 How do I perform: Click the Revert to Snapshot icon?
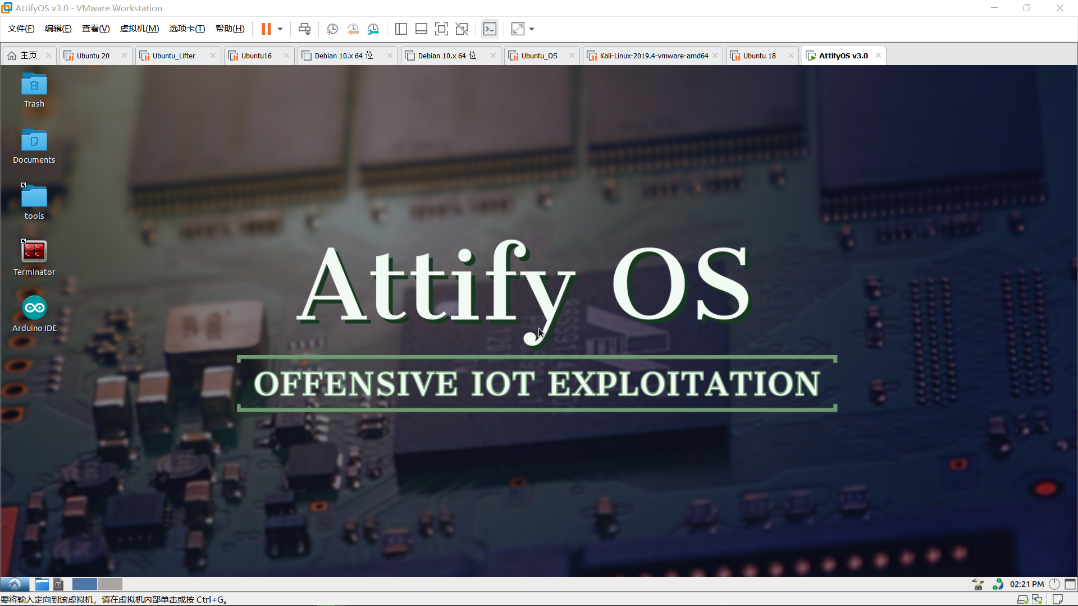353,29
